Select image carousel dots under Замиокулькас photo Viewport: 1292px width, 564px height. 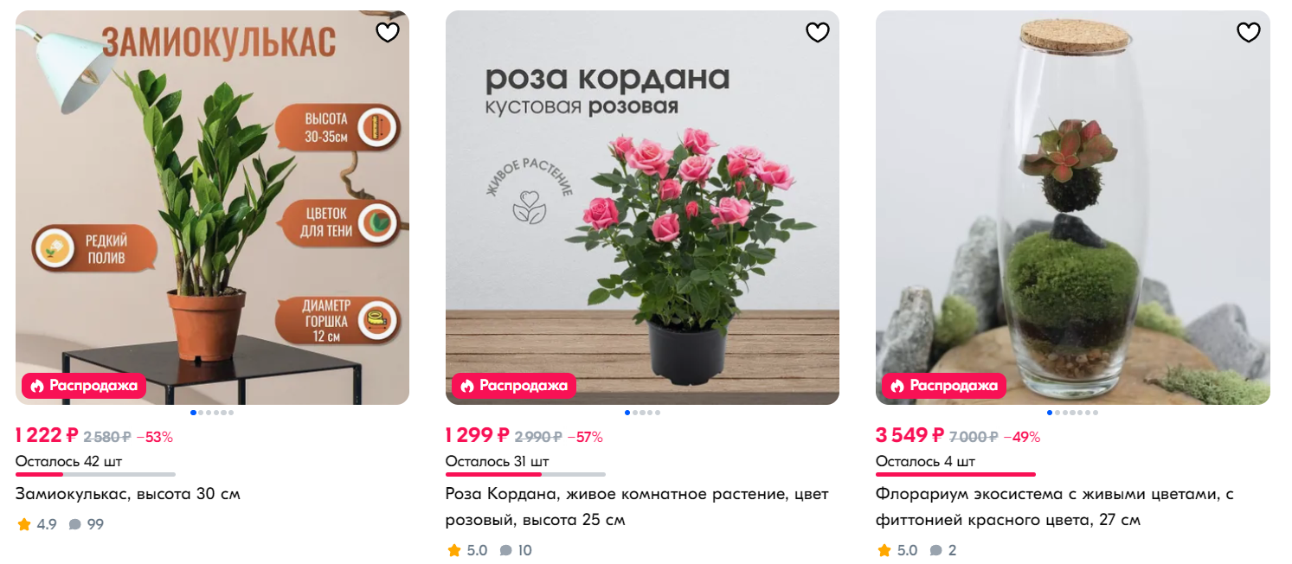click(212, 413)
